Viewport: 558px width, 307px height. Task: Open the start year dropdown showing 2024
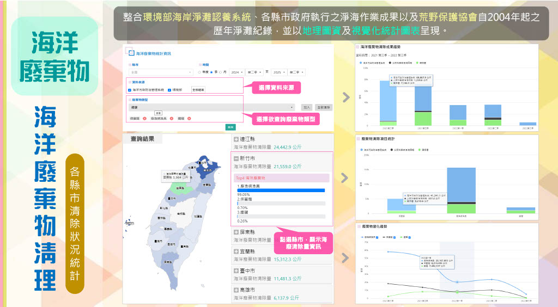[236, 72]
